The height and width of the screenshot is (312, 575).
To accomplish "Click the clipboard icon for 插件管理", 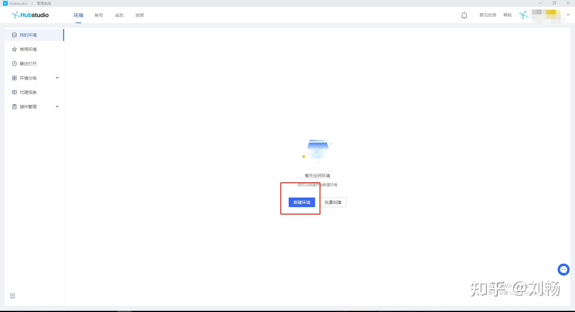I will point(14,107).
